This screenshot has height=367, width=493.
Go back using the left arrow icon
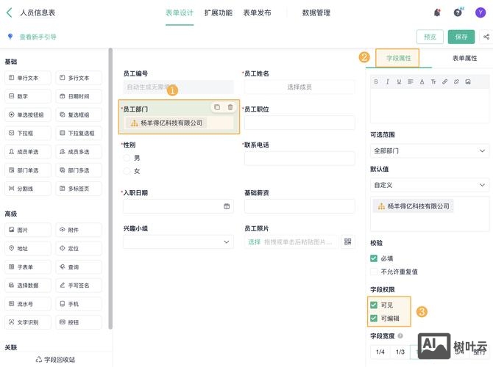pyautogui.click(x=10, y=13)
